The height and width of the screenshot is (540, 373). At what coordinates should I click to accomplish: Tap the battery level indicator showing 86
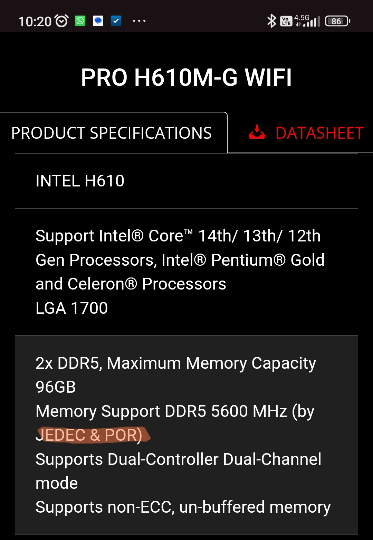(x=338, y=21)
